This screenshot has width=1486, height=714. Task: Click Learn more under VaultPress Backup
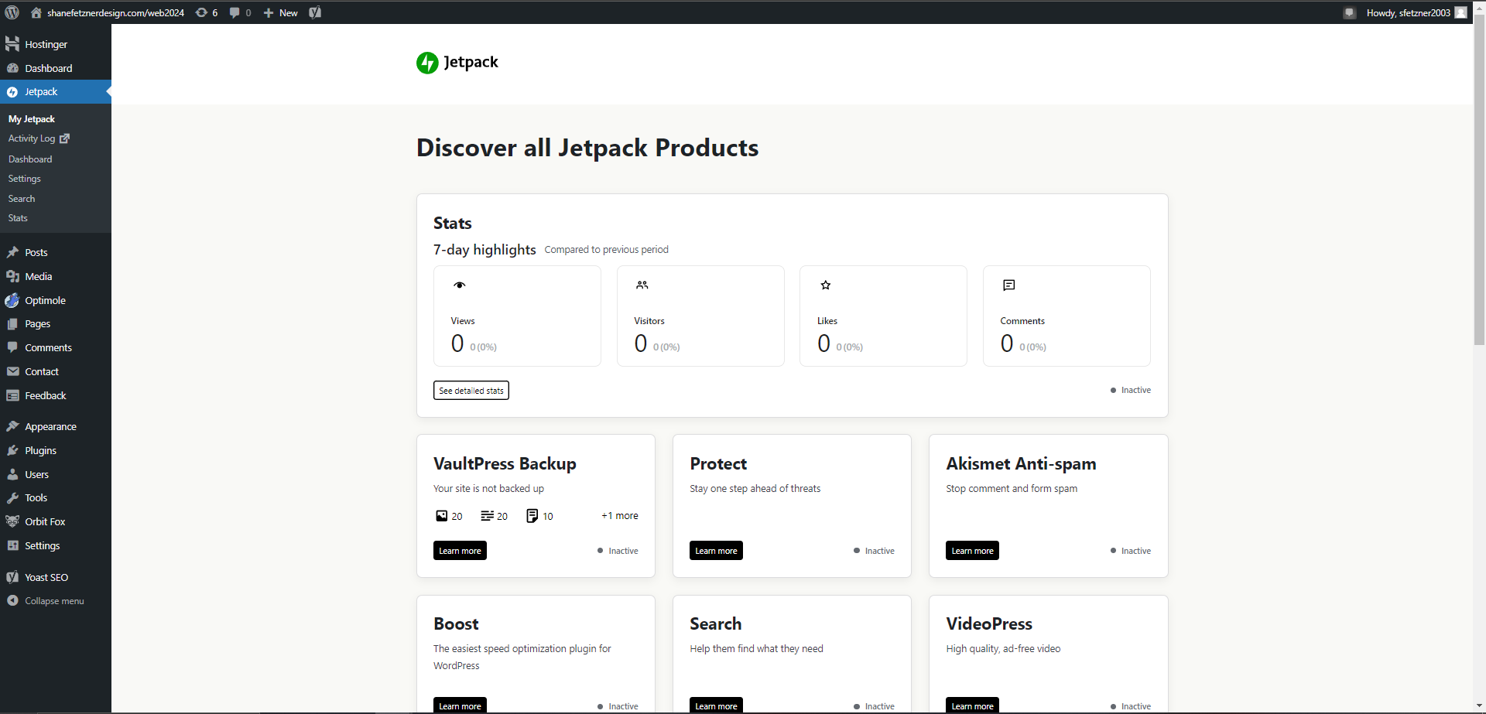click(460, 551)
